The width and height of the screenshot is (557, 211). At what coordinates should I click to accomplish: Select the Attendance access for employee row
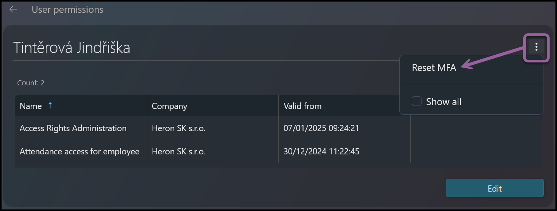(278, 151)
